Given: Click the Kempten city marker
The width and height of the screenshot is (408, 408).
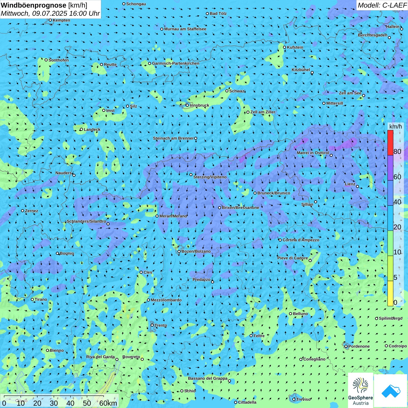Looking at the screenshot, I should click(x=50, y=20).
